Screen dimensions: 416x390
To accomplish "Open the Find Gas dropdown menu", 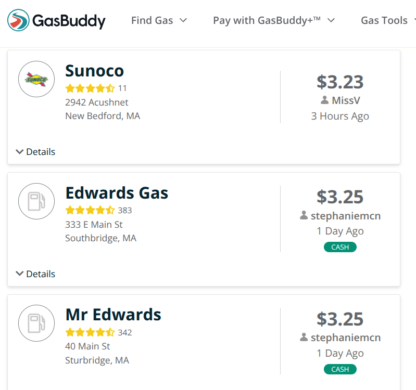I will click(x=159, y=20).
